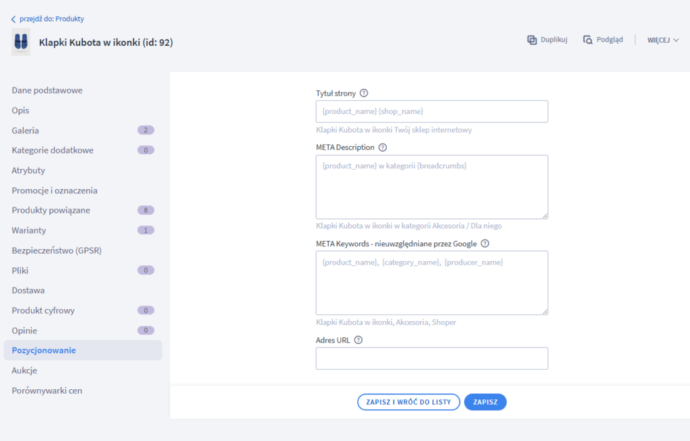Click resize handle of META Description textarea
This screenshot has height=441, width=690.
pos(544,215)
